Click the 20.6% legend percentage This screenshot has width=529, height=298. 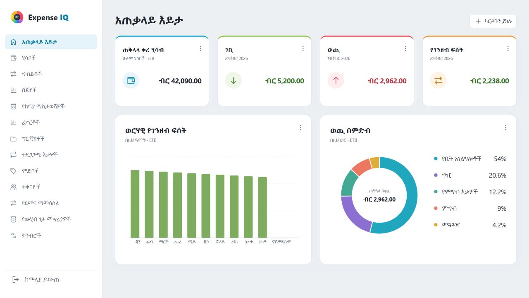point(498,175)
